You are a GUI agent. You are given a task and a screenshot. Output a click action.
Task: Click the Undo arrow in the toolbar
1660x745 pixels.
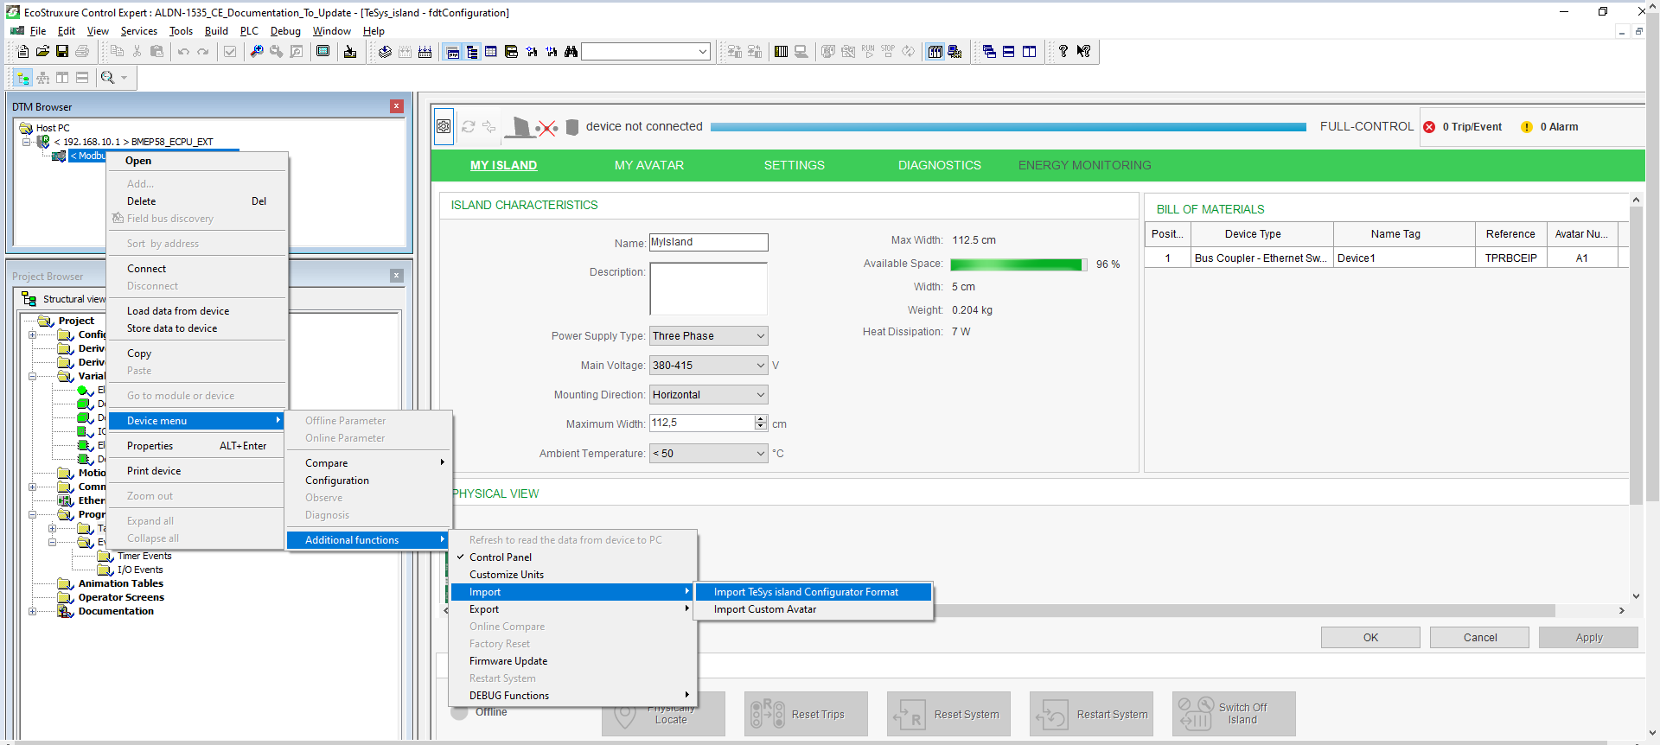click(x=183, y=52)
